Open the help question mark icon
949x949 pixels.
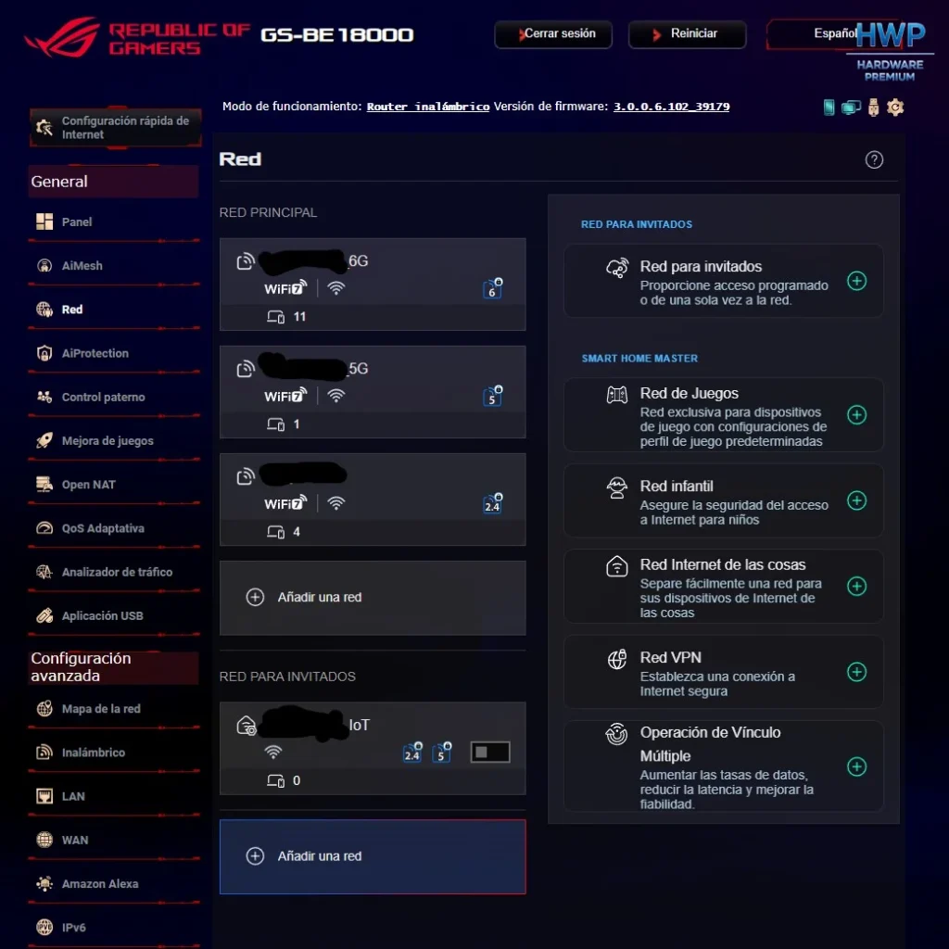874,159
